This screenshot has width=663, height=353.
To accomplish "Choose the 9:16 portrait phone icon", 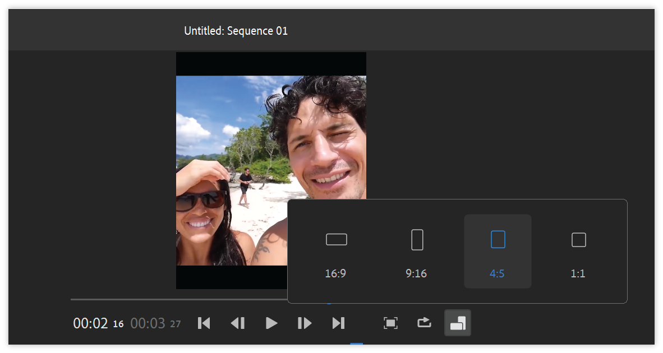I will point(417,240).
